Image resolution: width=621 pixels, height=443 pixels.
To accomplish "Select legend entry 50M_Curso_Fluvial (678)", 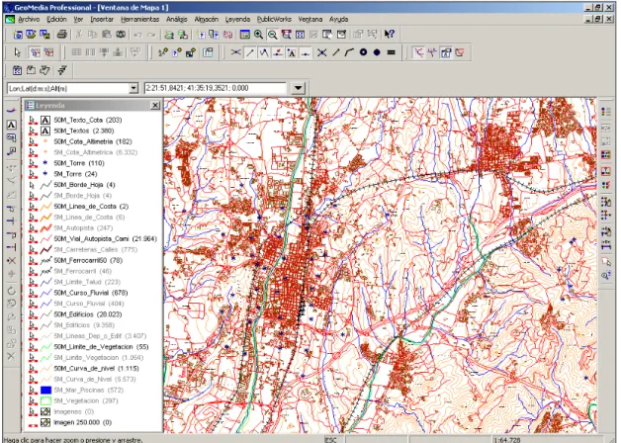I will [91, 293].
